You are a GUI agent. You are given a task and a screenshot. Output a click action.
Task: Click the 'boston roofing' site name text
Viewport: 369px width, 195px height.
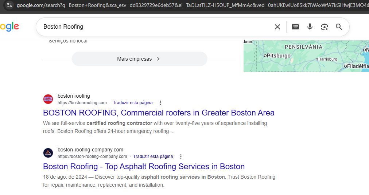(x=74, y=96)
